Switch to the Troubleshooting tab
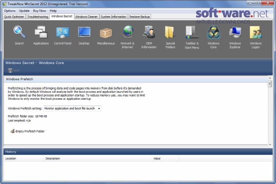This screenshot has height=184, width=276. click(38, 17)
